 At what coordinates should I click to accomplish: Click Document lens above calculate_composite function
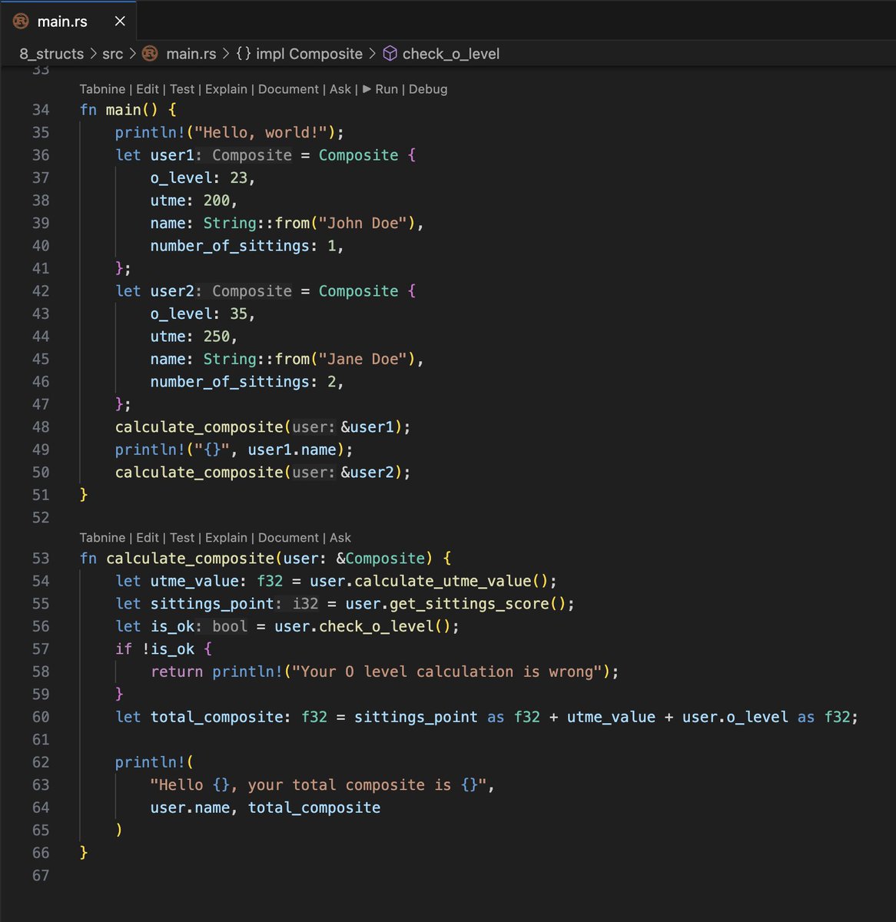point(288,538)
